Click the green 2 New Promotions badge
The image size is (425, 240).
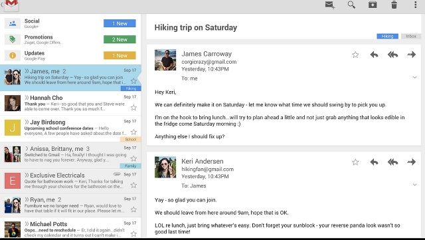click(120, 39)
